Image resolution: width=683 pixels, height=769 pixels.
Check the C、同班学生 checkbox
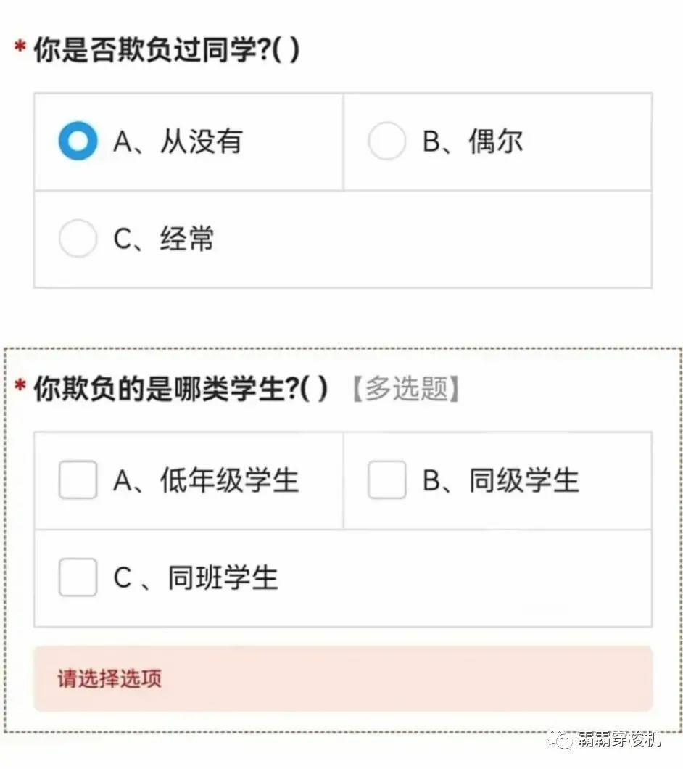click(78, 577)
